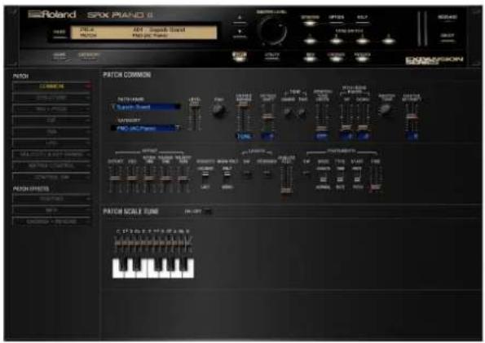Screen dimensions: 485x343
Task: Open the LFO section in sidebar
Action: (x=51, y=143)
